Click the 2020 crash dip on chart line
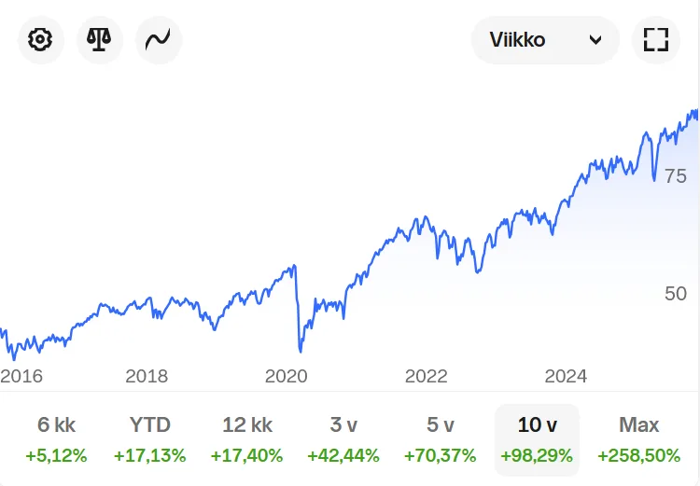 [x=301, y=349]
